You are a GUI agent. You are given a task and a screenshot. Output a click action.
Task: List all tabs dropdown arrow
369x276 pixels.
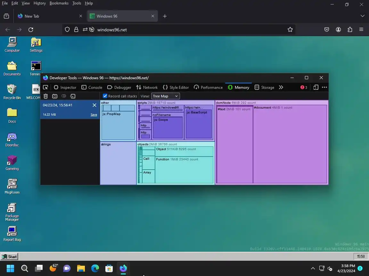[x=362, y=16]
